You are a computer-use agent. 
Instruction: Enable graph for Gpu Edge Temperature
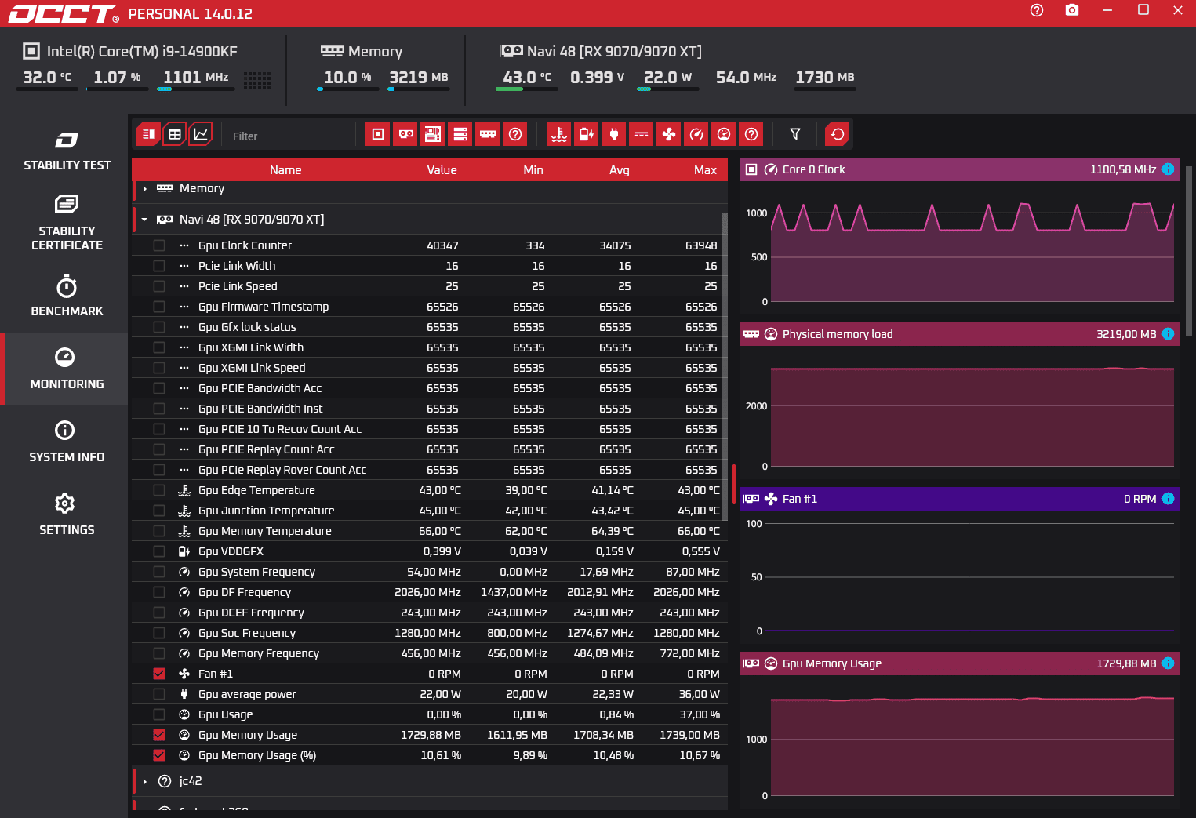[159, 490]
